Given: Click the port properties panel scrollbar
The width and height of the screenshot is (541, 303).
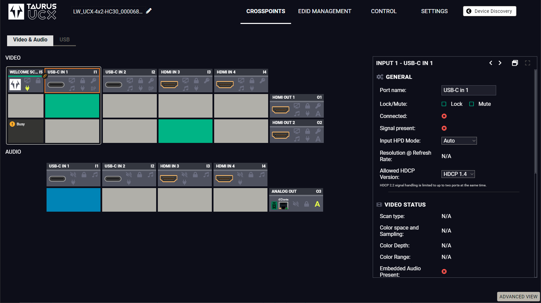Looking at the screenshot, I should click(535, 122).
